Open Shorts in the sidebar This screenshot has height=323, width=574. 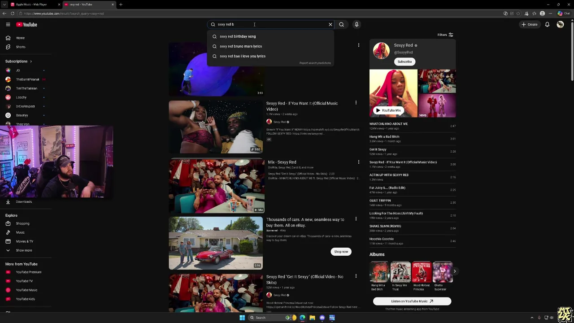point(20,47)
